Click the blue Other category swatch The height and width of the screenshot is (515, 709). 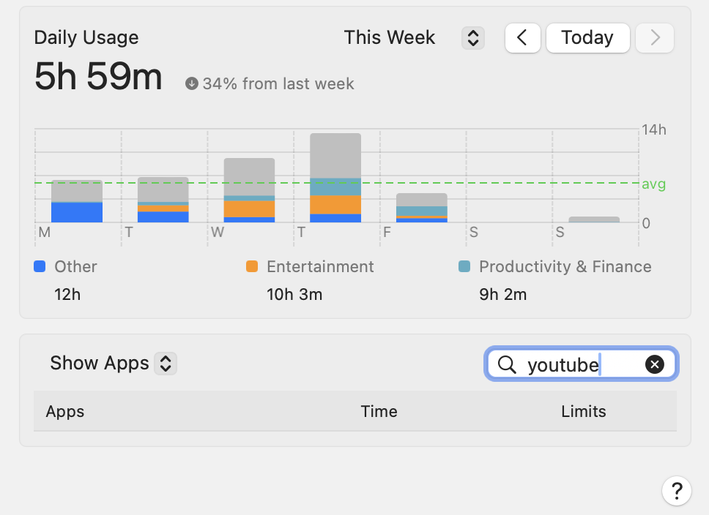pyautogui.click(x=40, y=267)
